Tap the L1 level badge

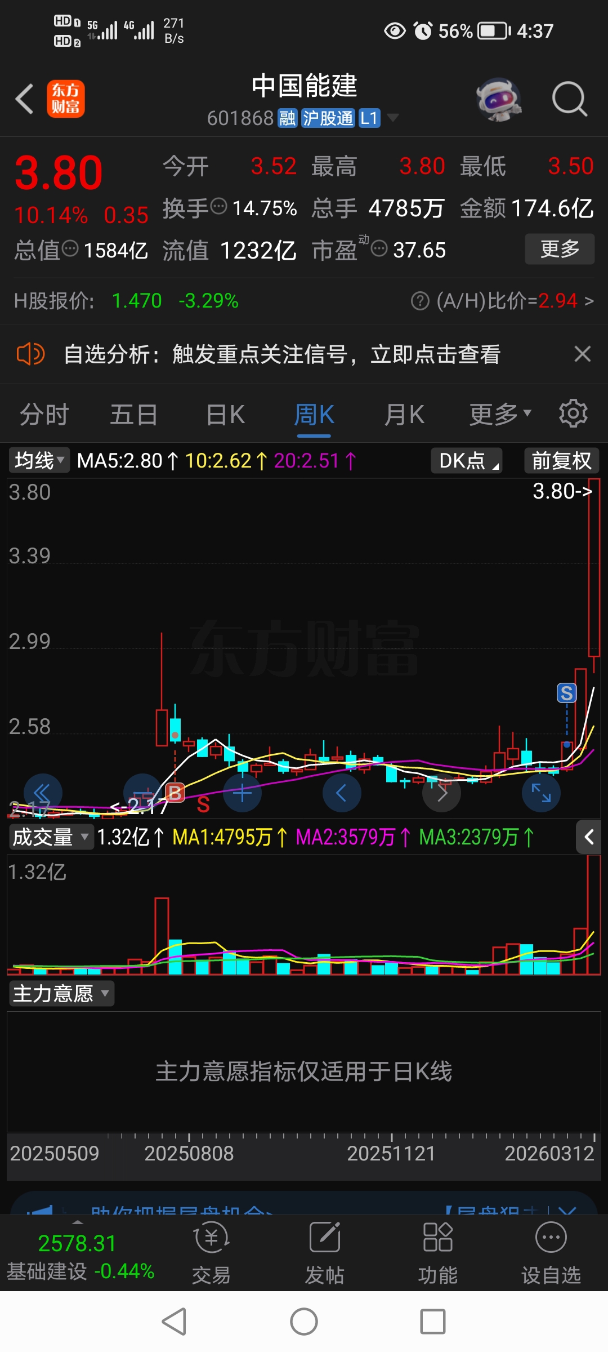pyautogui.click(x=369, y=118)
